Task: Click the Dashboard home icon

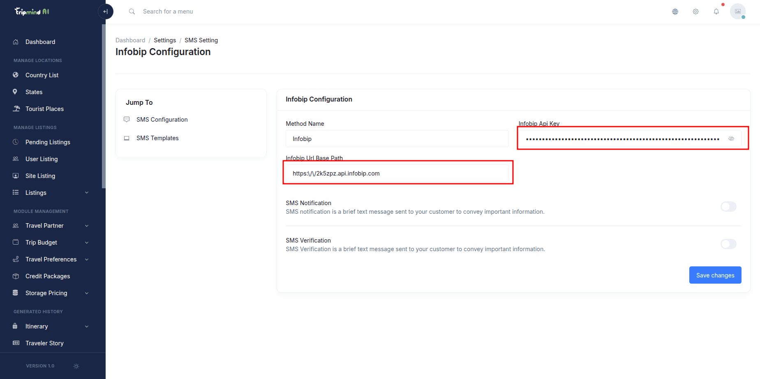Action: [x=16, y=42]
